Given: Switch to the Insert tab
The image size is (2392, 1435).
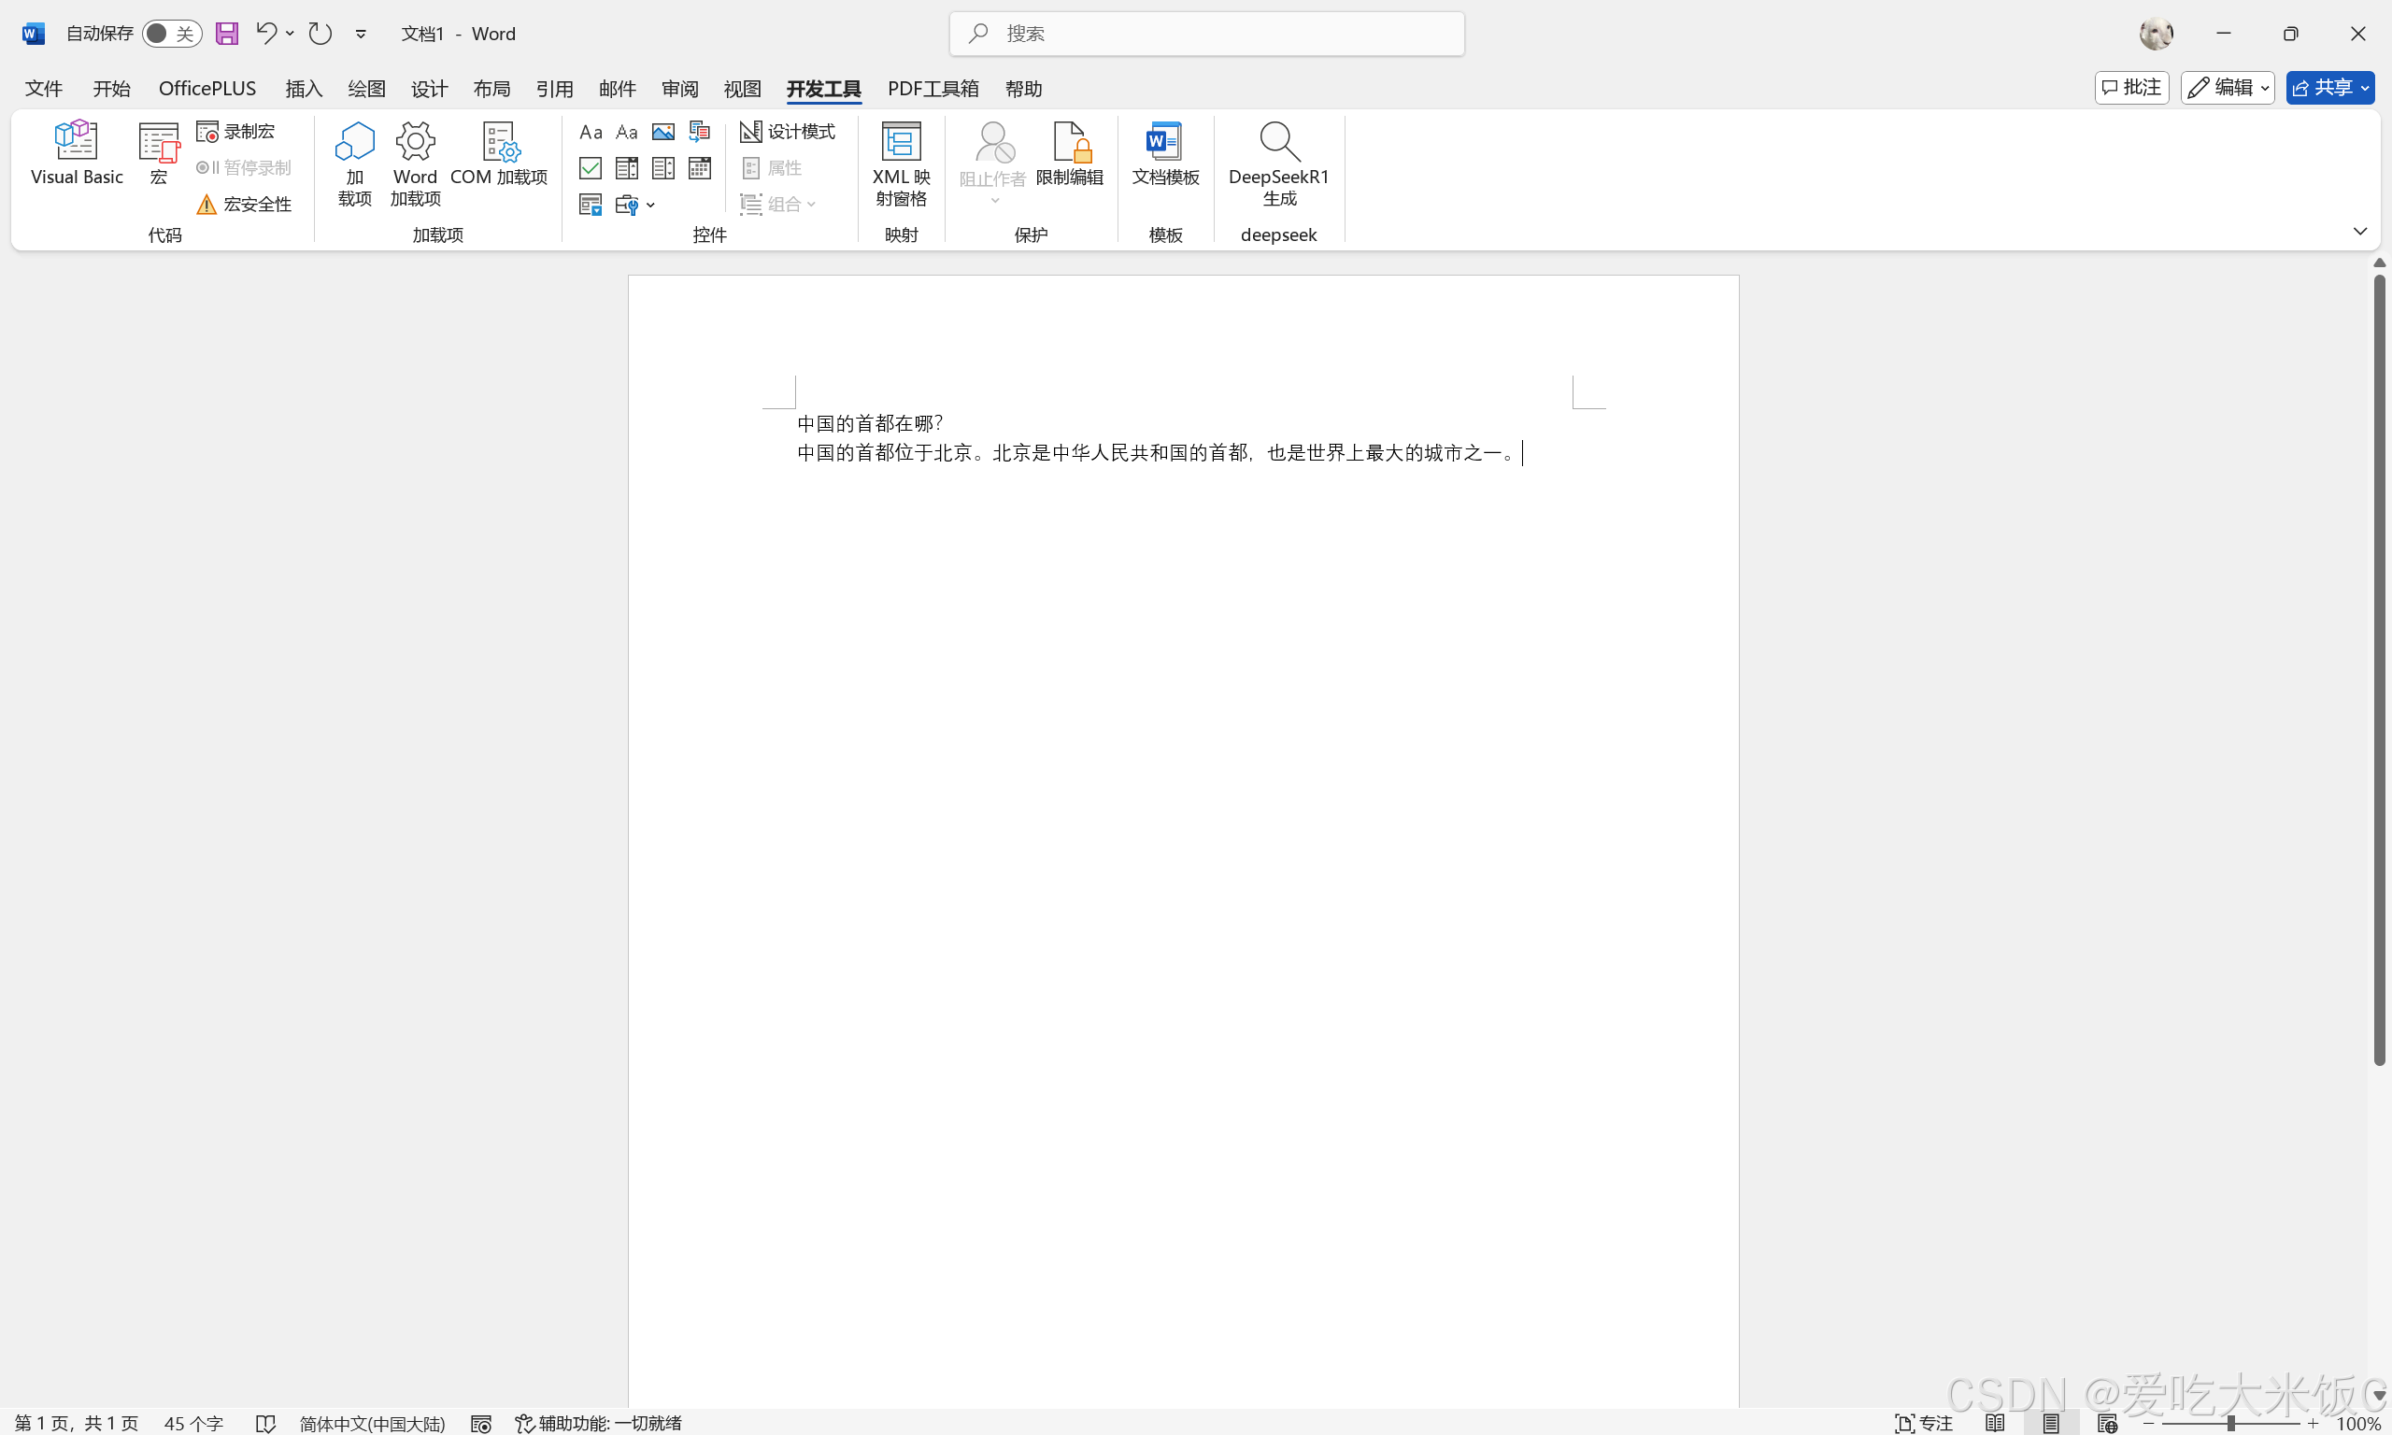Looking at the screenshot, I should click(x=304, y=89).
